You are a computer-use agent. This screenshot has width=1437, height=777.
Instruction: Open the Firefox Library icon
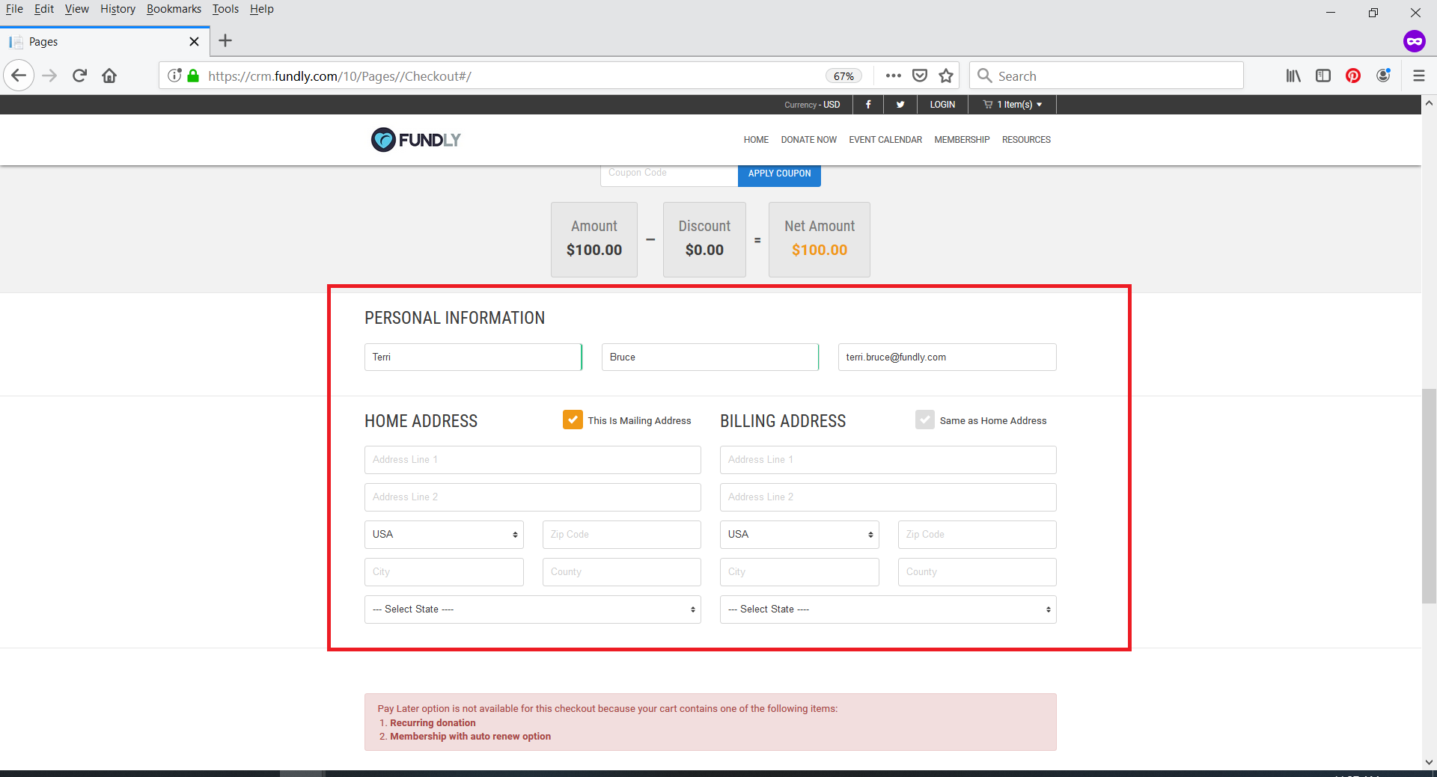pyautogui.click(x=1293, y=75)
